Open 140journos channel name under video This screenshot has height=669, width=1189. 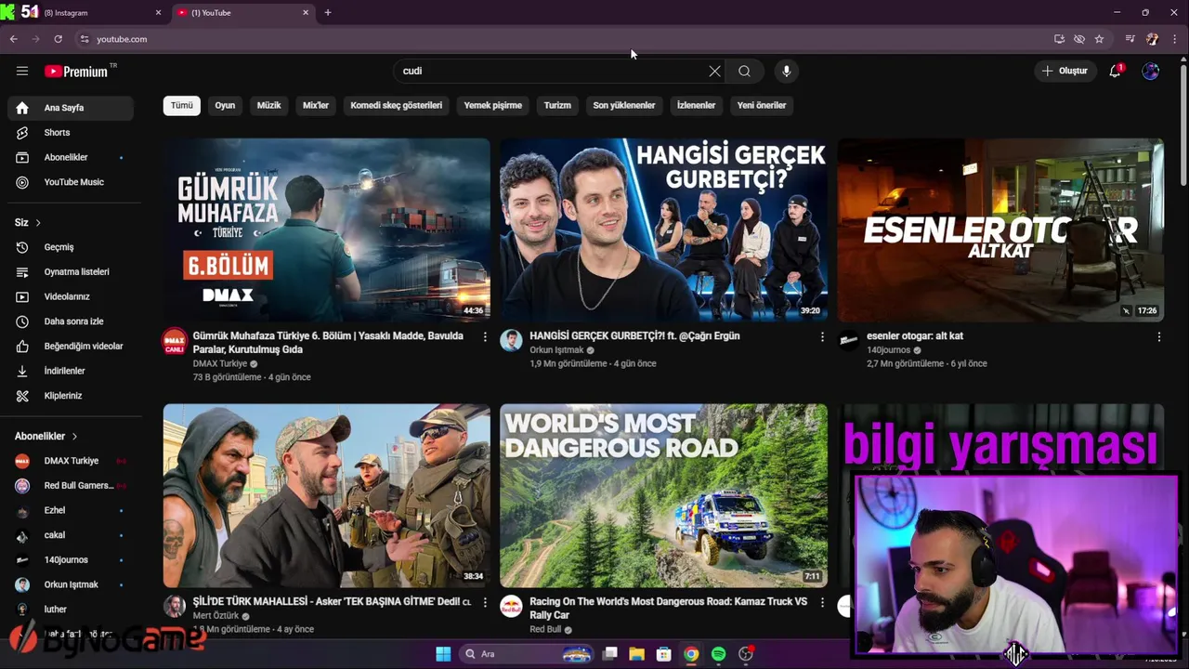[x=888, y=350]
